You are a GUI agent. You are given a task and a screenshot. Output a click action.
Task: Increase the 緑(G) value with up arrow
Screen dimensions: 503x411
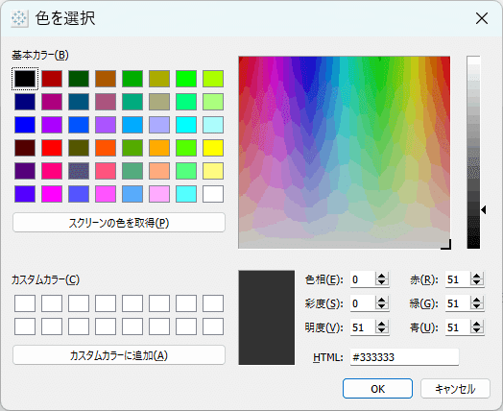[477, 300]
